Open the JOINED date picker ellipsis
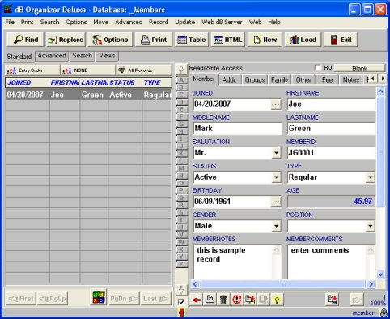The height and width of the screenshot is (319, 390). [x=276, y=104]
